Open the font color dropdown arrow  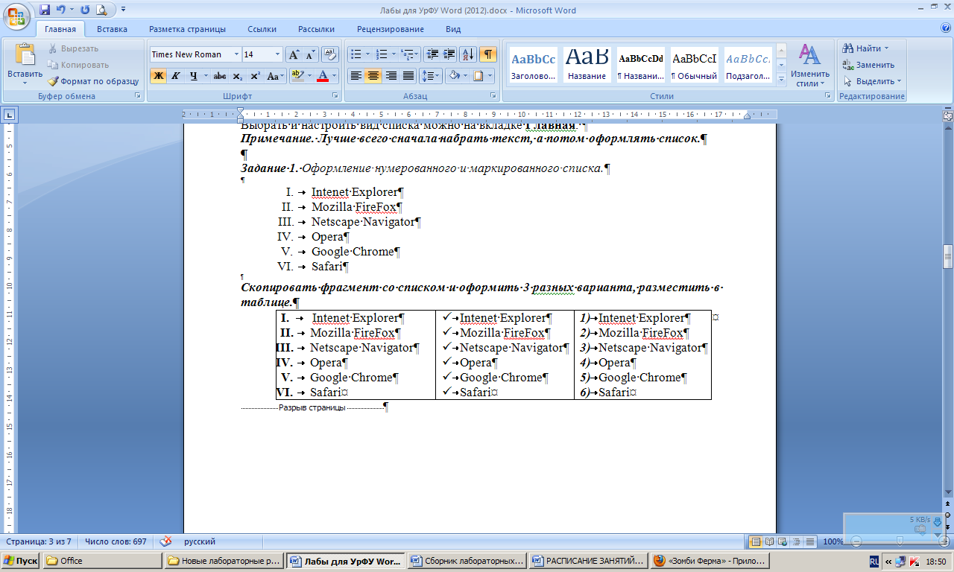coord(334,75)
